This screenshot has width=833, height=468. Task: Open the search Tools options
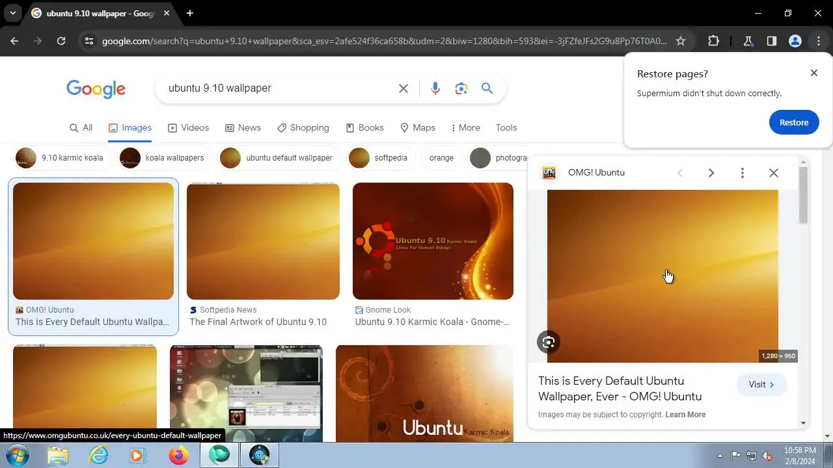point(506,127)
